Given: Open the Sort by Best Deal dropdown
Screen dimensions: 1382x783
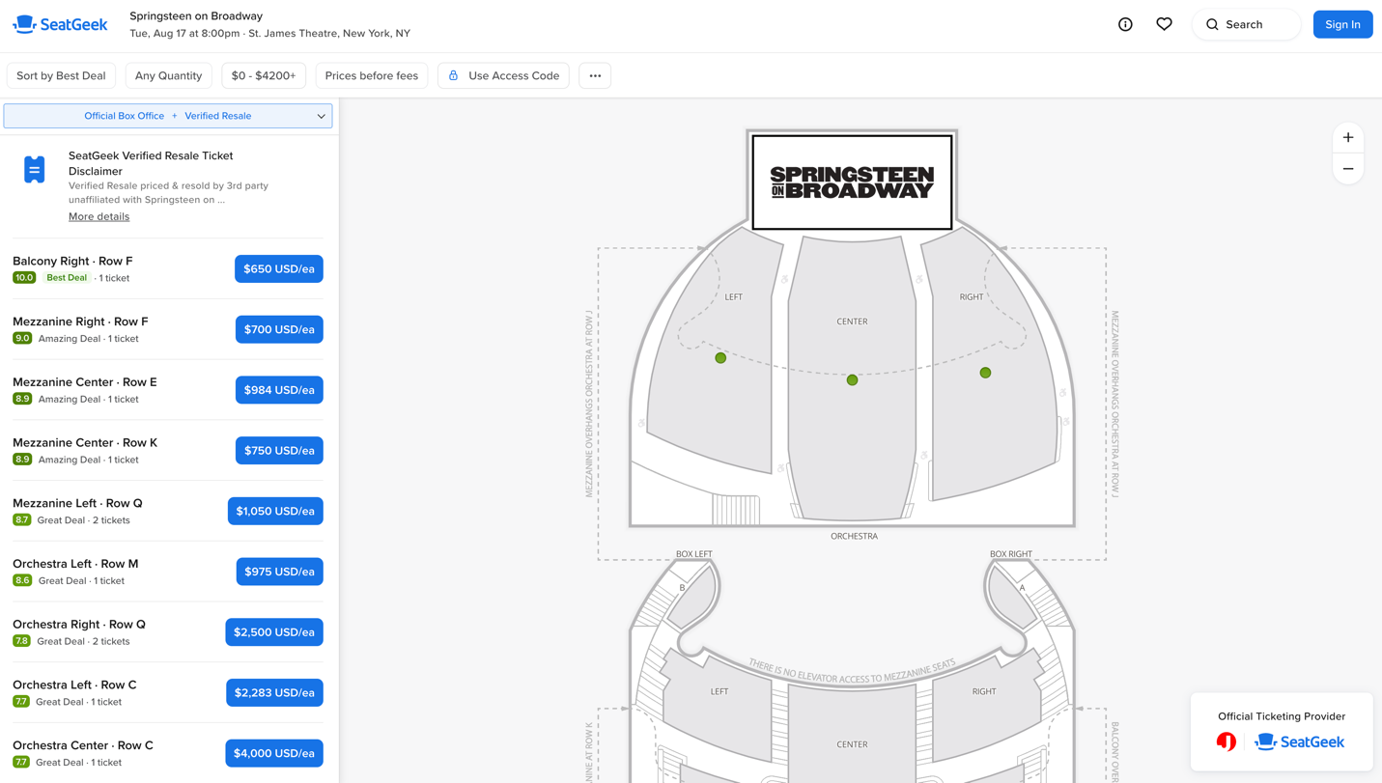Looking at the screenshot, I should 61,74.
